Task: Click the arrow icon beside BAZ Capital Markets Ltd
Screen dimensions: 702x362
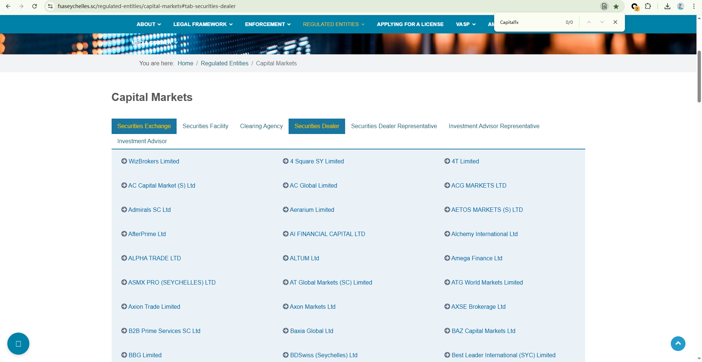Action: click(x=447, y=331)
